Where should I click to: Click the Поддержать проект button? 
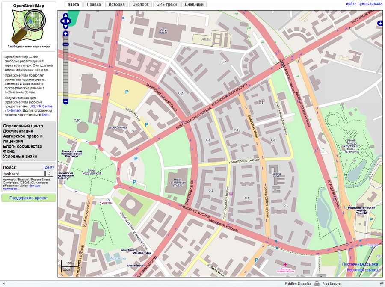click(x=29, y=198)
